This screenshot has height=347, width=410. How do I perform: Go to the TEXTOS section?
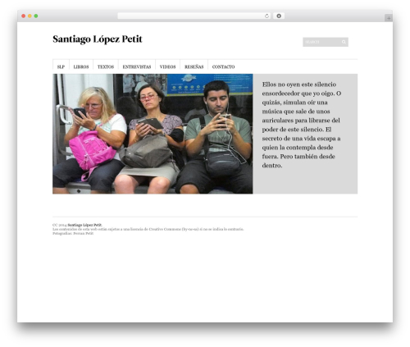point(106,66)
